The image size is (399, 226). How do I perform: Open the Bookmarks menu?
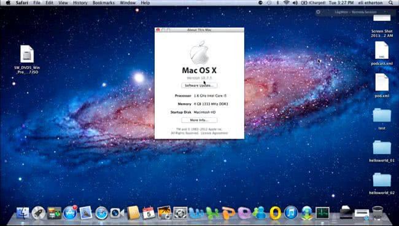click(x=104, y=3)
